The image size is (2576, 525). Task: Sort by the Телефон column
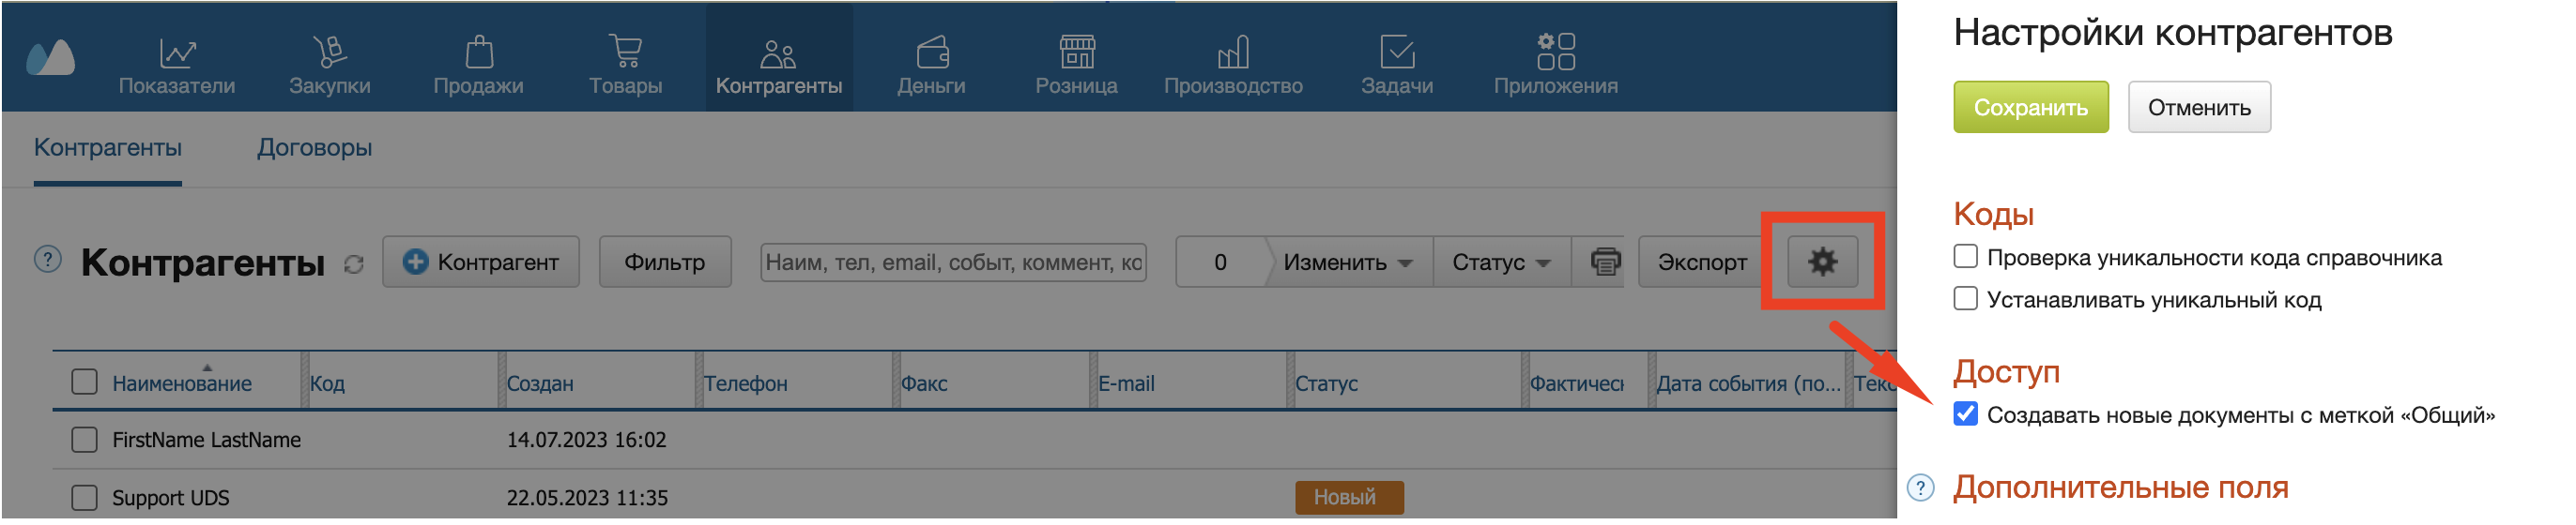746,384
